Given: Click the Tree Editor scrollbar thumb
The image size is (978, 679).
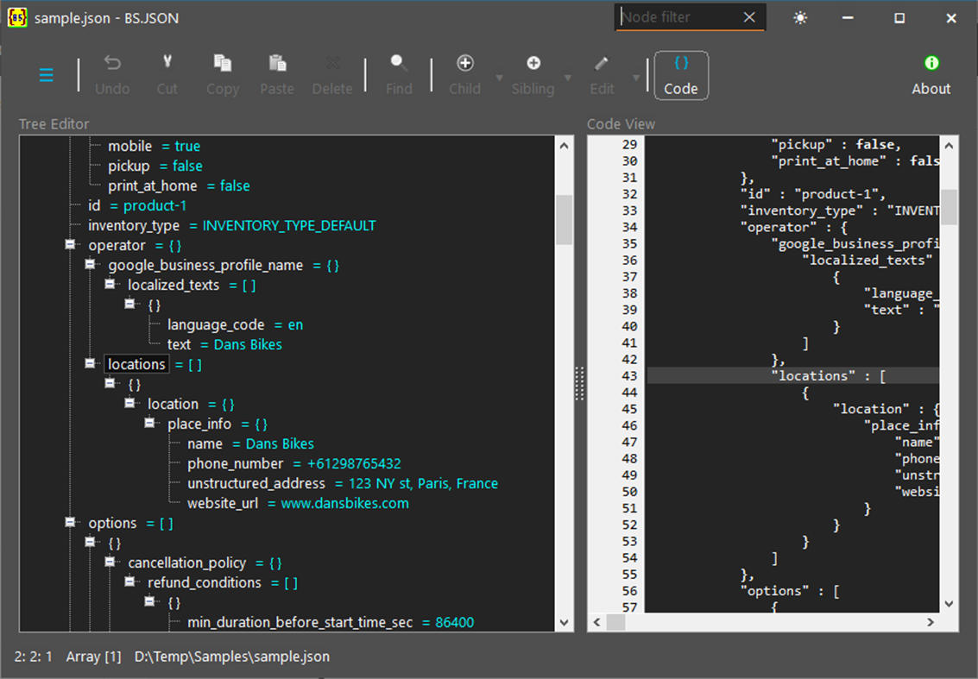Looking at the screenshot, I should click(x=565, y=219).
